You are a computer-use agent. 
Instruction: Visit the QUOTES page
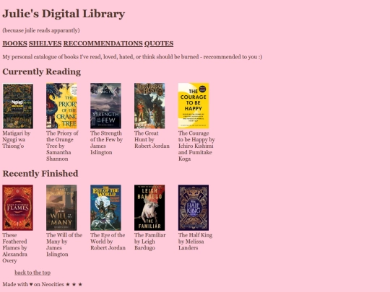(x=159, y=43)
